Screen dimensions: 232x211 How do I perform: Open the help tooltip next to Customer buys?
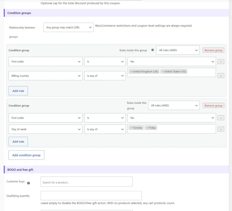coord(29,183)
